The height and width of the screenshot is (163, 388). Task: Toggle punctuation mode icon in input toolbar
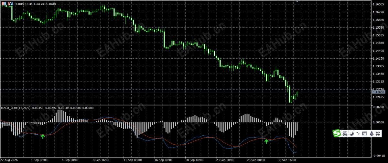(358, 133)
